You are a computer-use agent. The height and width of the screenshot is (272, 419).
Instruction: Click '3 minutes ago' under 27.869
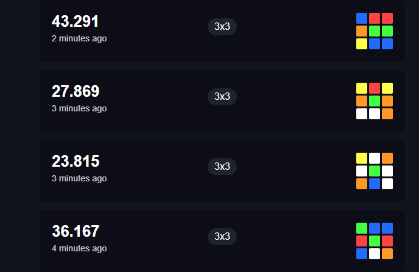pyautogui.click(x=79, y=108)
